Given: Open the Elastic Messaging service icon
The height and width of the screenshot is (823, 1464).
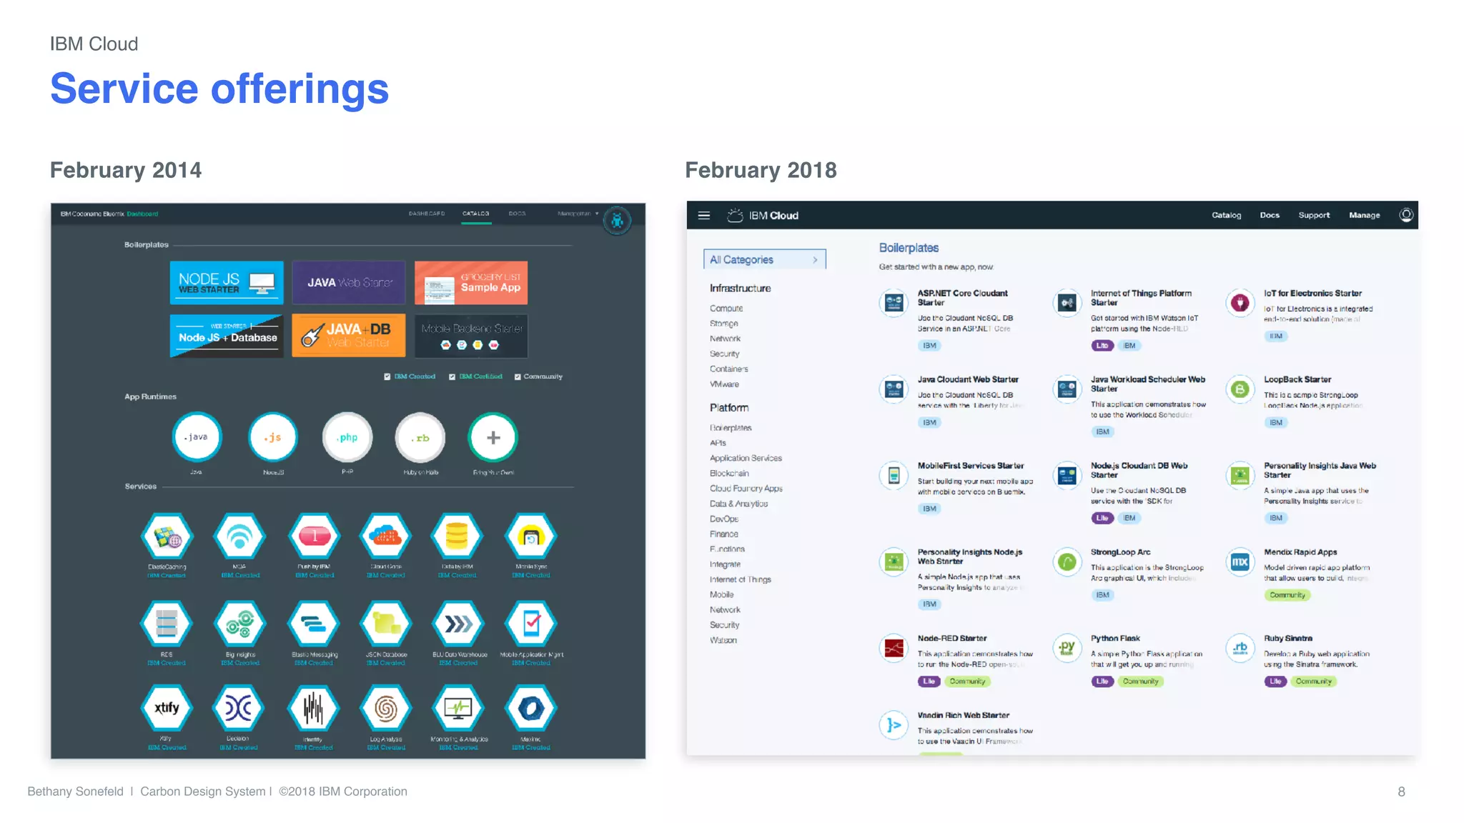Looking at the screenshot, I should 314,624.
